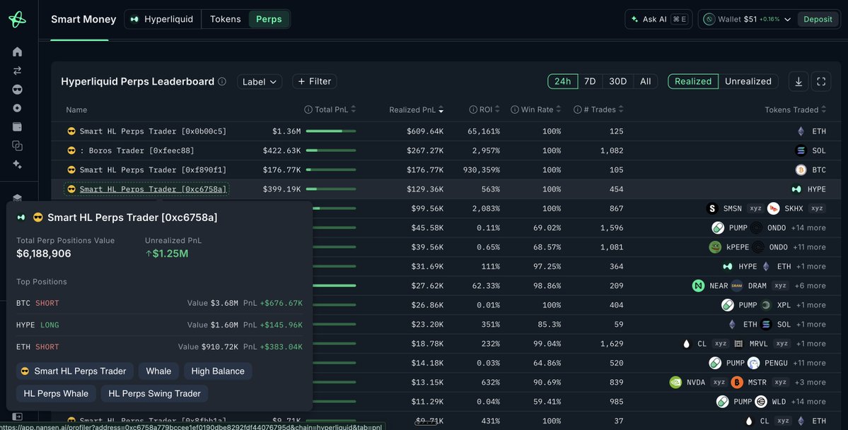The height and width of the screenshot is (430, 848).
Task: Select the 30D timeframe
Action: coord(617,82)
